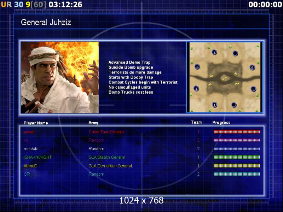Screen dimensions: 283x212
Task: Click ko_'s purple progress bar
Action: tap(237, 140)
